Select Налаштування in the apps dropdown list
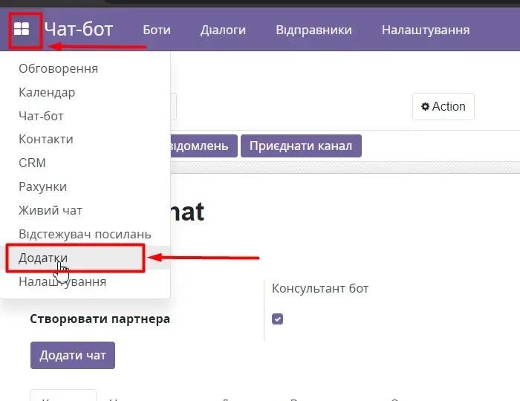 [x=62, y=281]
